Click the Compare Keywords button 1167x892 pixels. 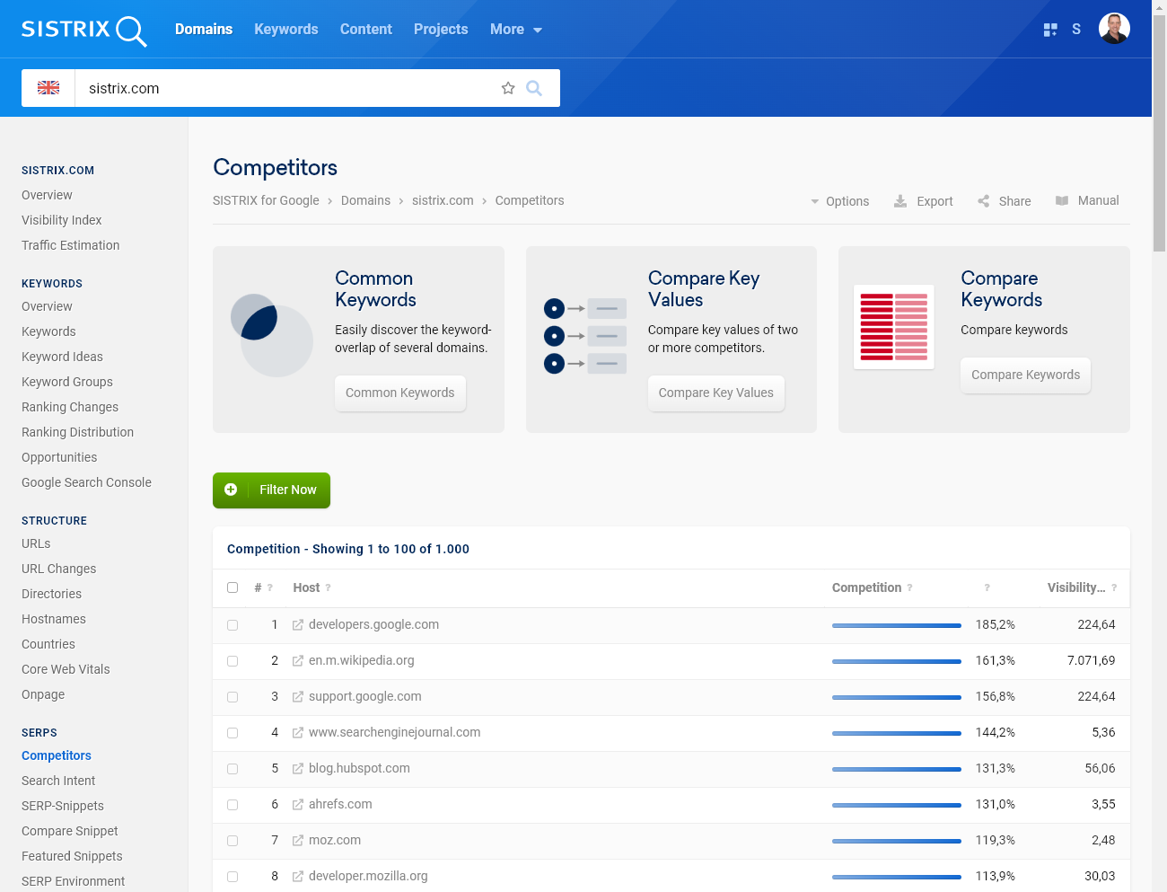[x=1026, y=375]
